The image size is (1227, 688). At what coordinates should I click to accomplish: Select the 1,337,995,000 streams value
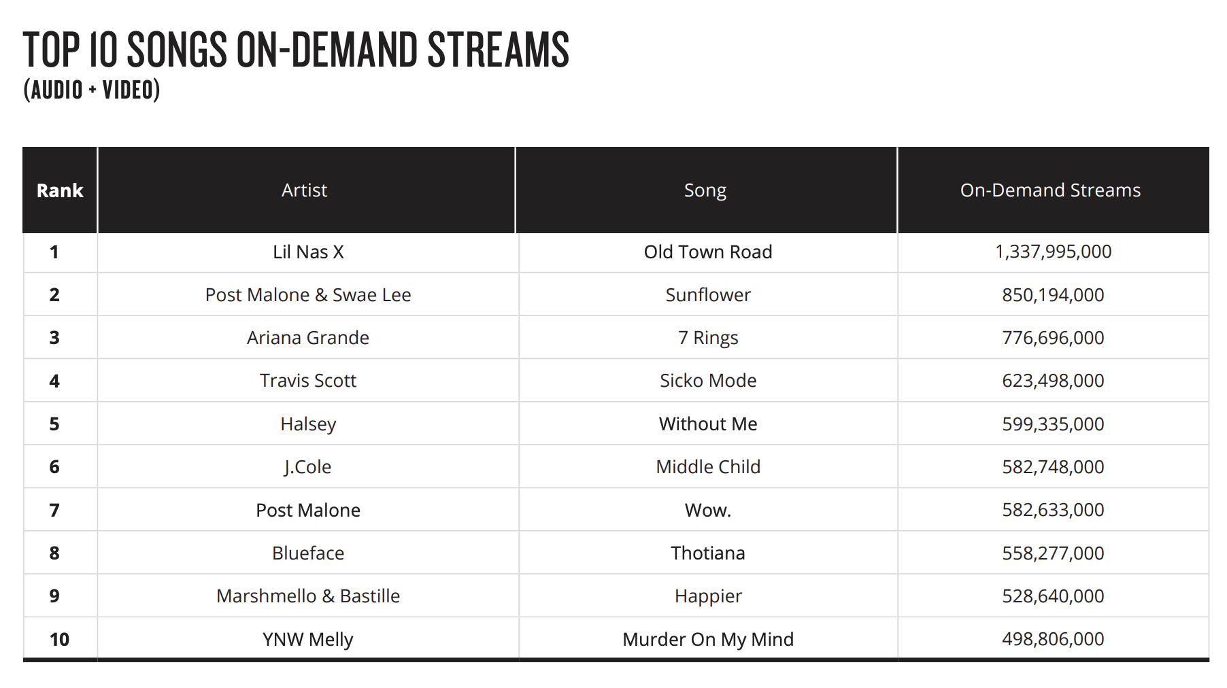click(1053, 252)
